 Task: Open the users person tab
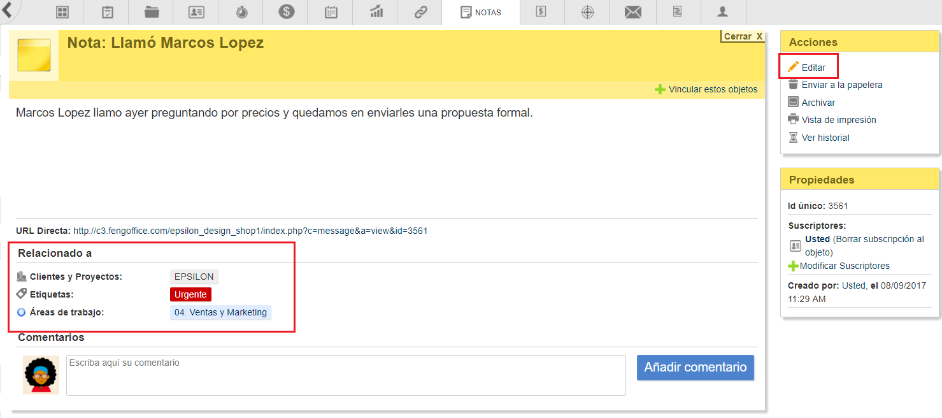pos(722,12)
